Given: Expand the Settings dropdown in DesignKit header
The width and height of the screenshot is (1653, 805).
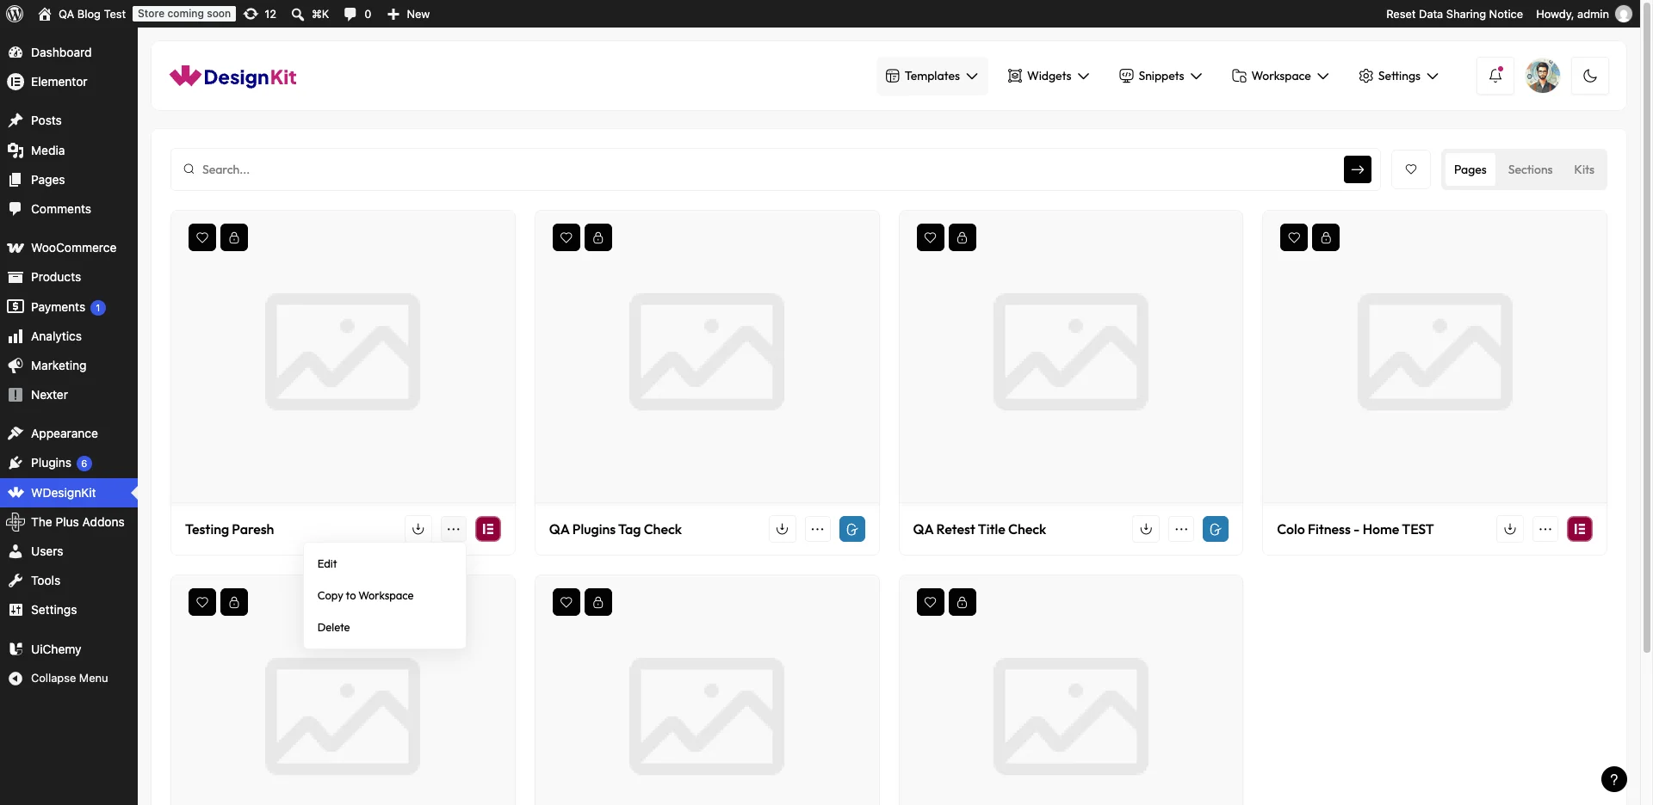Looking at the screenshot, I should pyautogui.click(x=1398, y=76).
